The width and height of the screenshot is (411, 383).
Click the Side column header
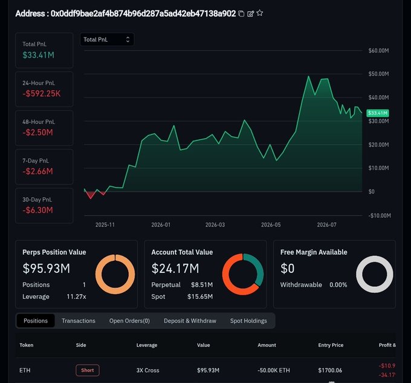[x=81, y=345]
